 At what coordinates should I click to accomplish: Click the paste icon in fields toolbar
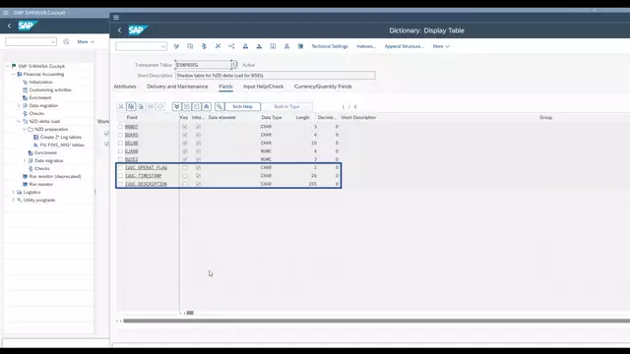pyautogui.click(x=141, y=107)
